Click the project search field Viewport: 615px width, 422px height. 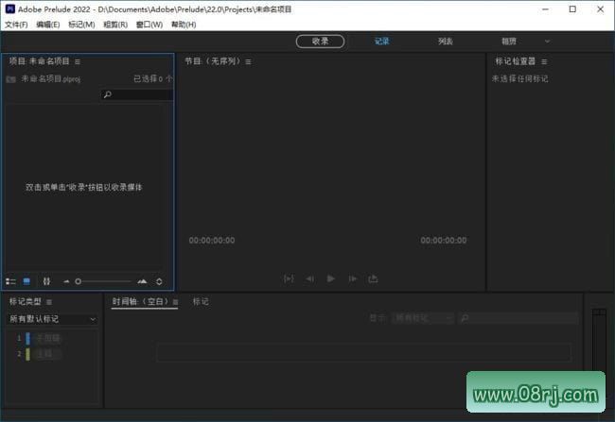click(x=136, y=94)
